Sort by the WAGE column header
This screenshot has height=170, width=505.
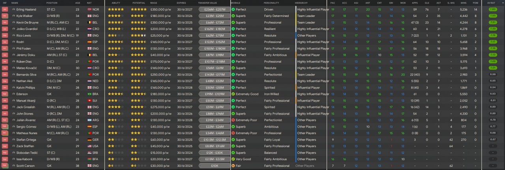point(153,3)
